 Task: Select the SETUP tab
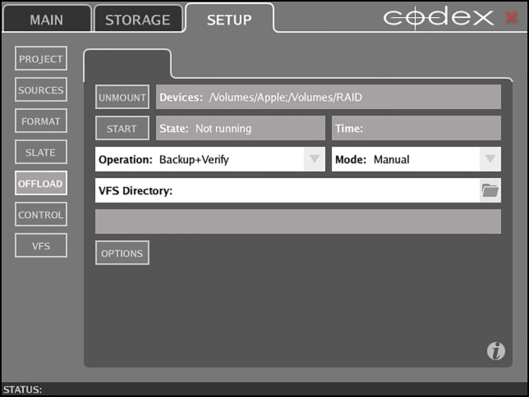tap(229, 19)
